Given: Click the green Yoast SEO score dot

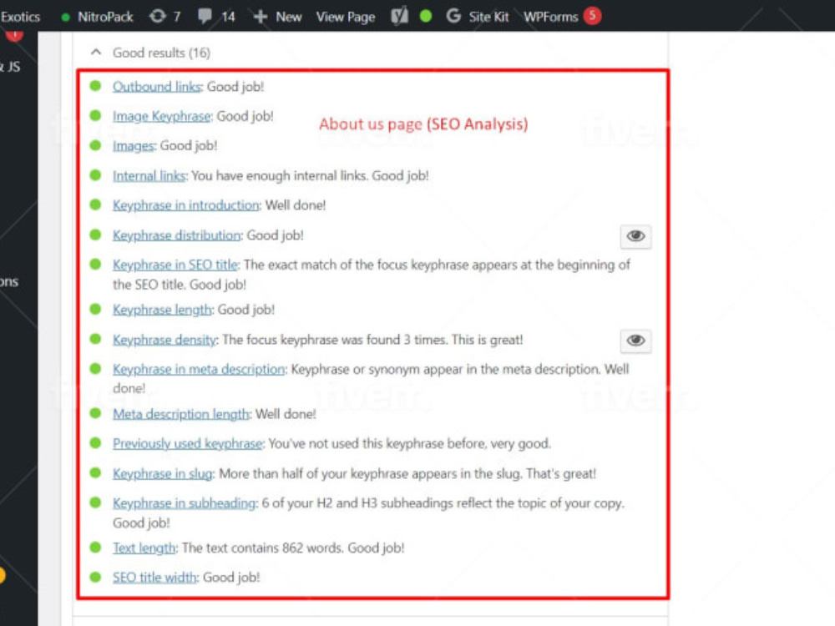Looking at the screenshot, I should point(426,16).
